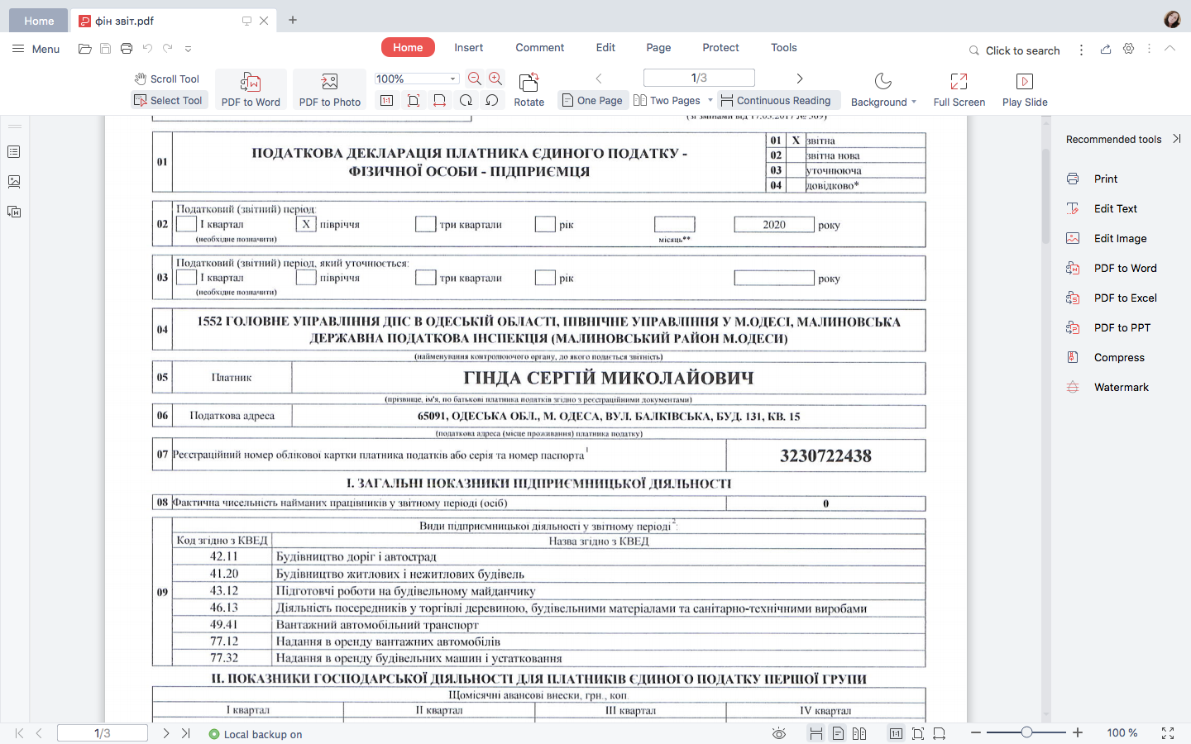Toggle status bar two-page view icon
This screenshot has width=1191, height=744.
click(859, 733)
